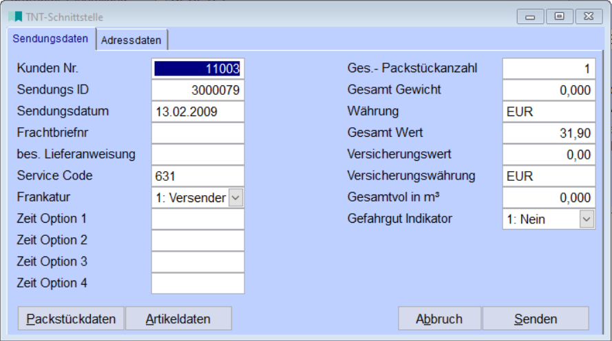Click the Zeit Option 1 field
The height and width of the screenshot is (341, 612).
pyautogui.click(x=198, y=219)
